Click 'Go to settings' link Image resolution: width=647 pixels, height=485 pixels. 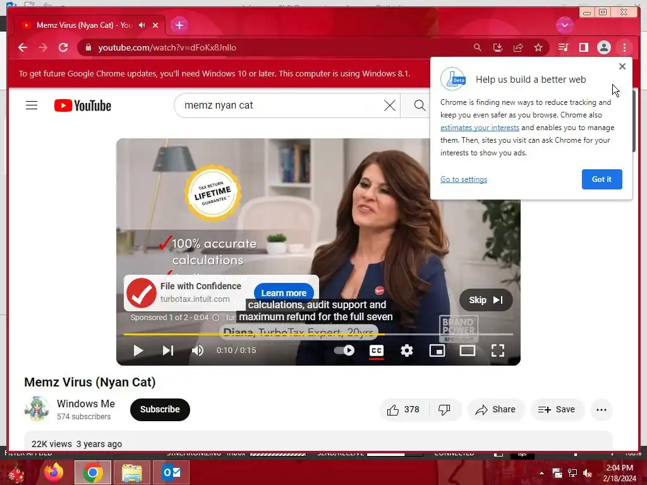coord(464,179)
